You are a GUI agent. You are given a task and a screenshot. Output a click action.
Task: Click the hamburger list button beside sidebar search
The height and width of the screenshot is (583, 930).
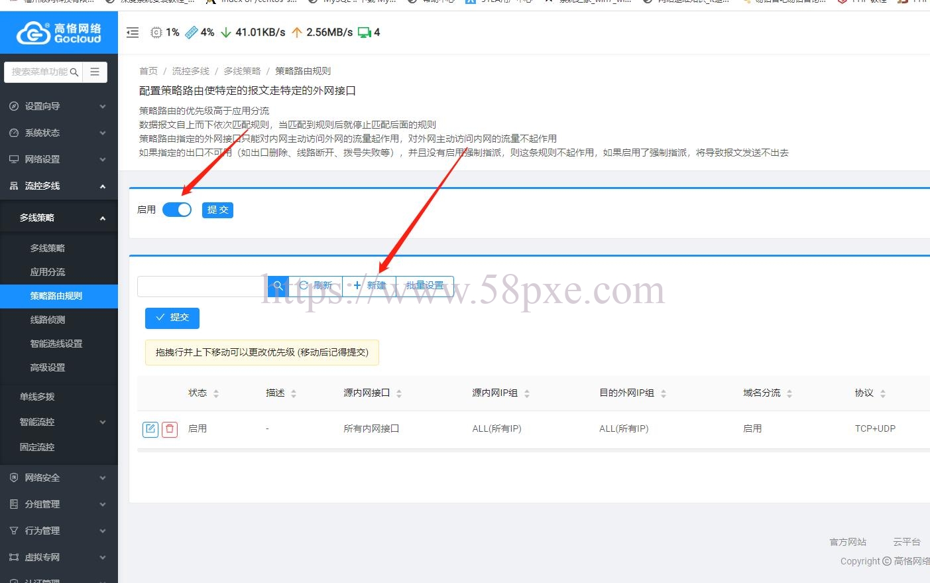tap(95, 72)
